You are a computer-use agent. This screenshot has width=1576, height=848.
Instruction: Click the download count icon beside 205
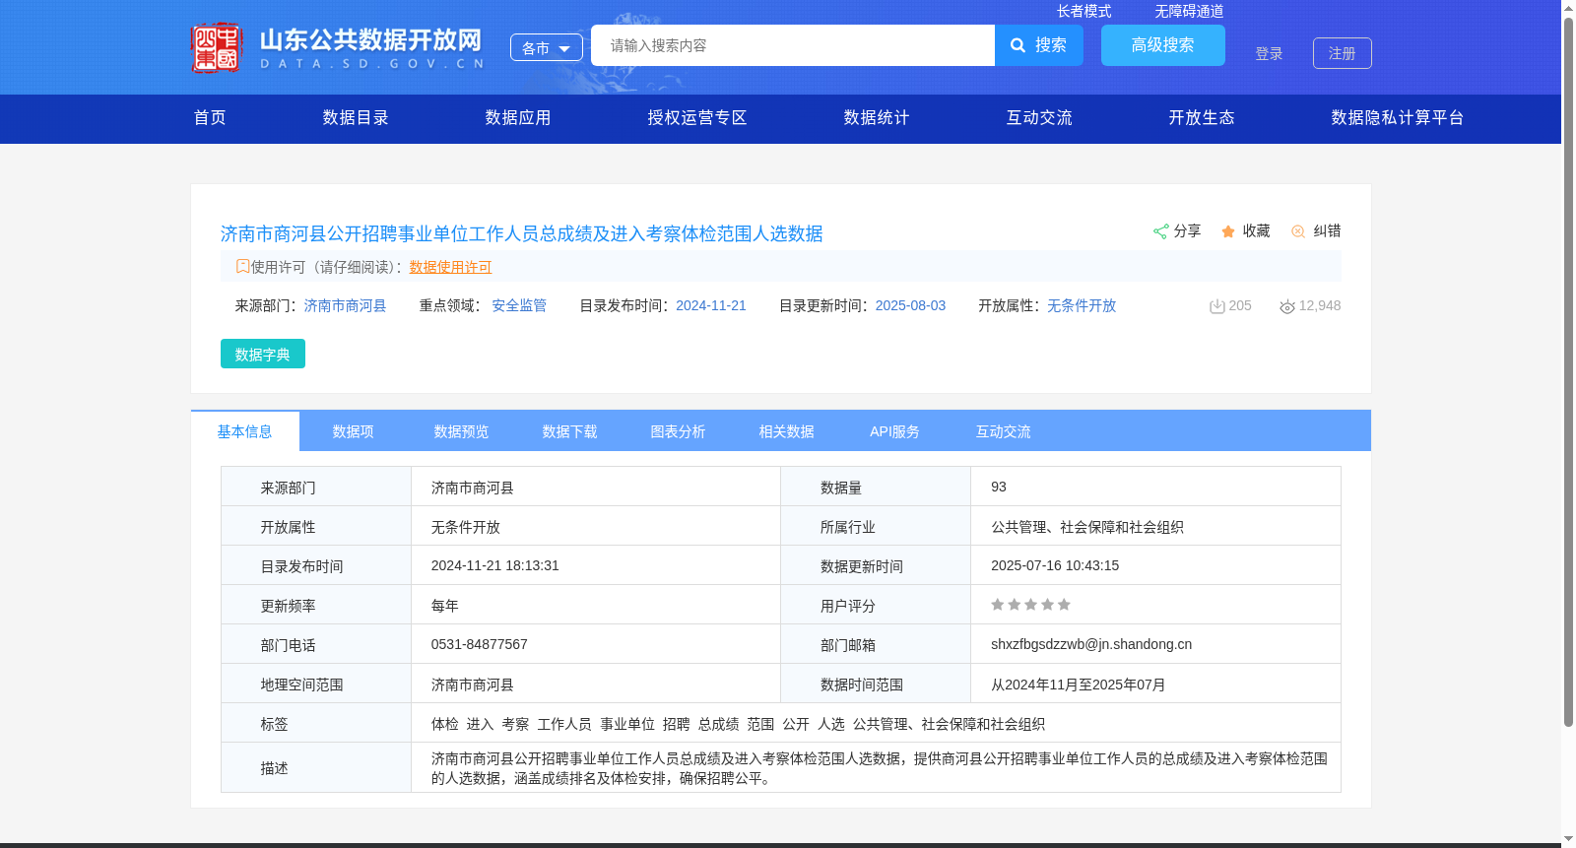1217,306
